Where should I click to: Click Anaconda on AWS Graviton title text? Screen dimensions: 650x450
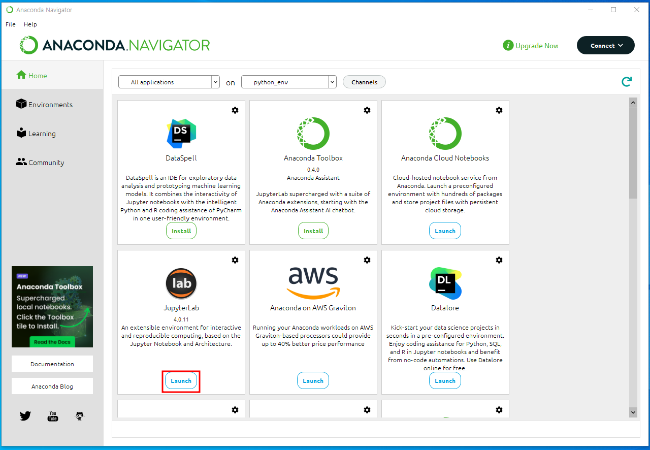pyautogui.click(x=313, y=308)
